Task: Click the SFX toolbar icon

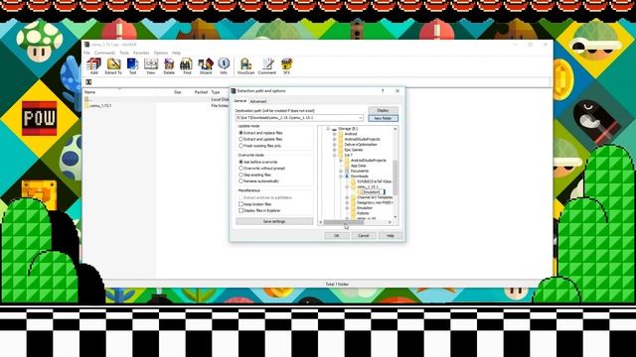Action: [286, 66]
